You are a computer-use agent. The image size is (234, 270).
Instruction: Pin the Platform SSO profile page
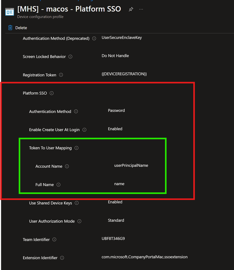coord(131,9)
